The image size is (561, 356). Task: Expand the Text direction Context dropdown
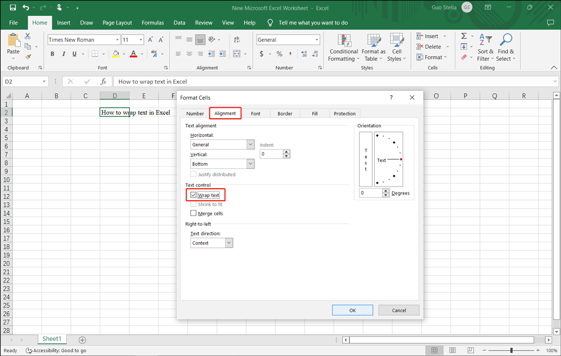pos(212,243)
